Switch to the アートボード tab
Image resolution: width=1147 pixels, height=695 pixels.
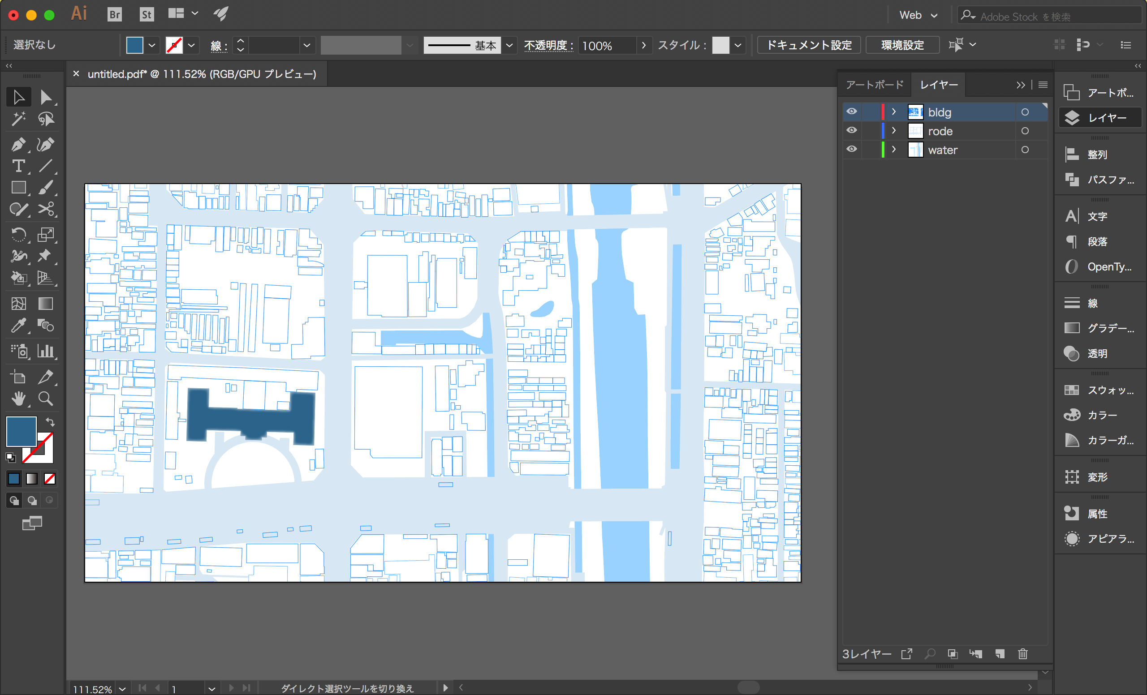[x=874, y=85]
